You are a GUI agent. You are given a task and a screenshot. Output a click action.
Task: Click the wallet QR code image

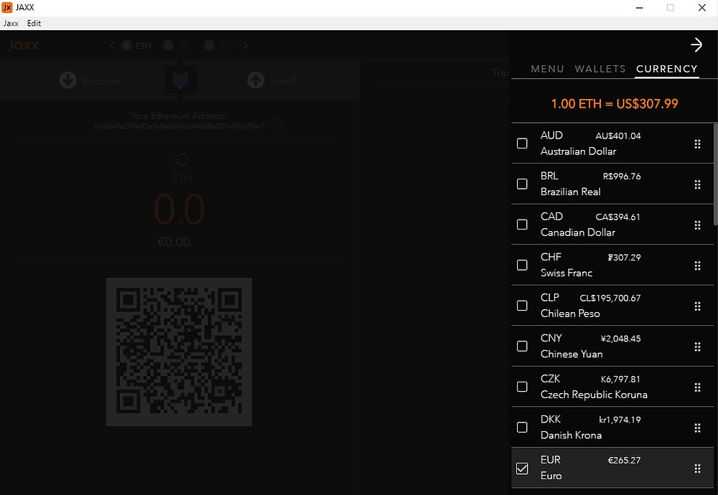click(x=179, y=352)
